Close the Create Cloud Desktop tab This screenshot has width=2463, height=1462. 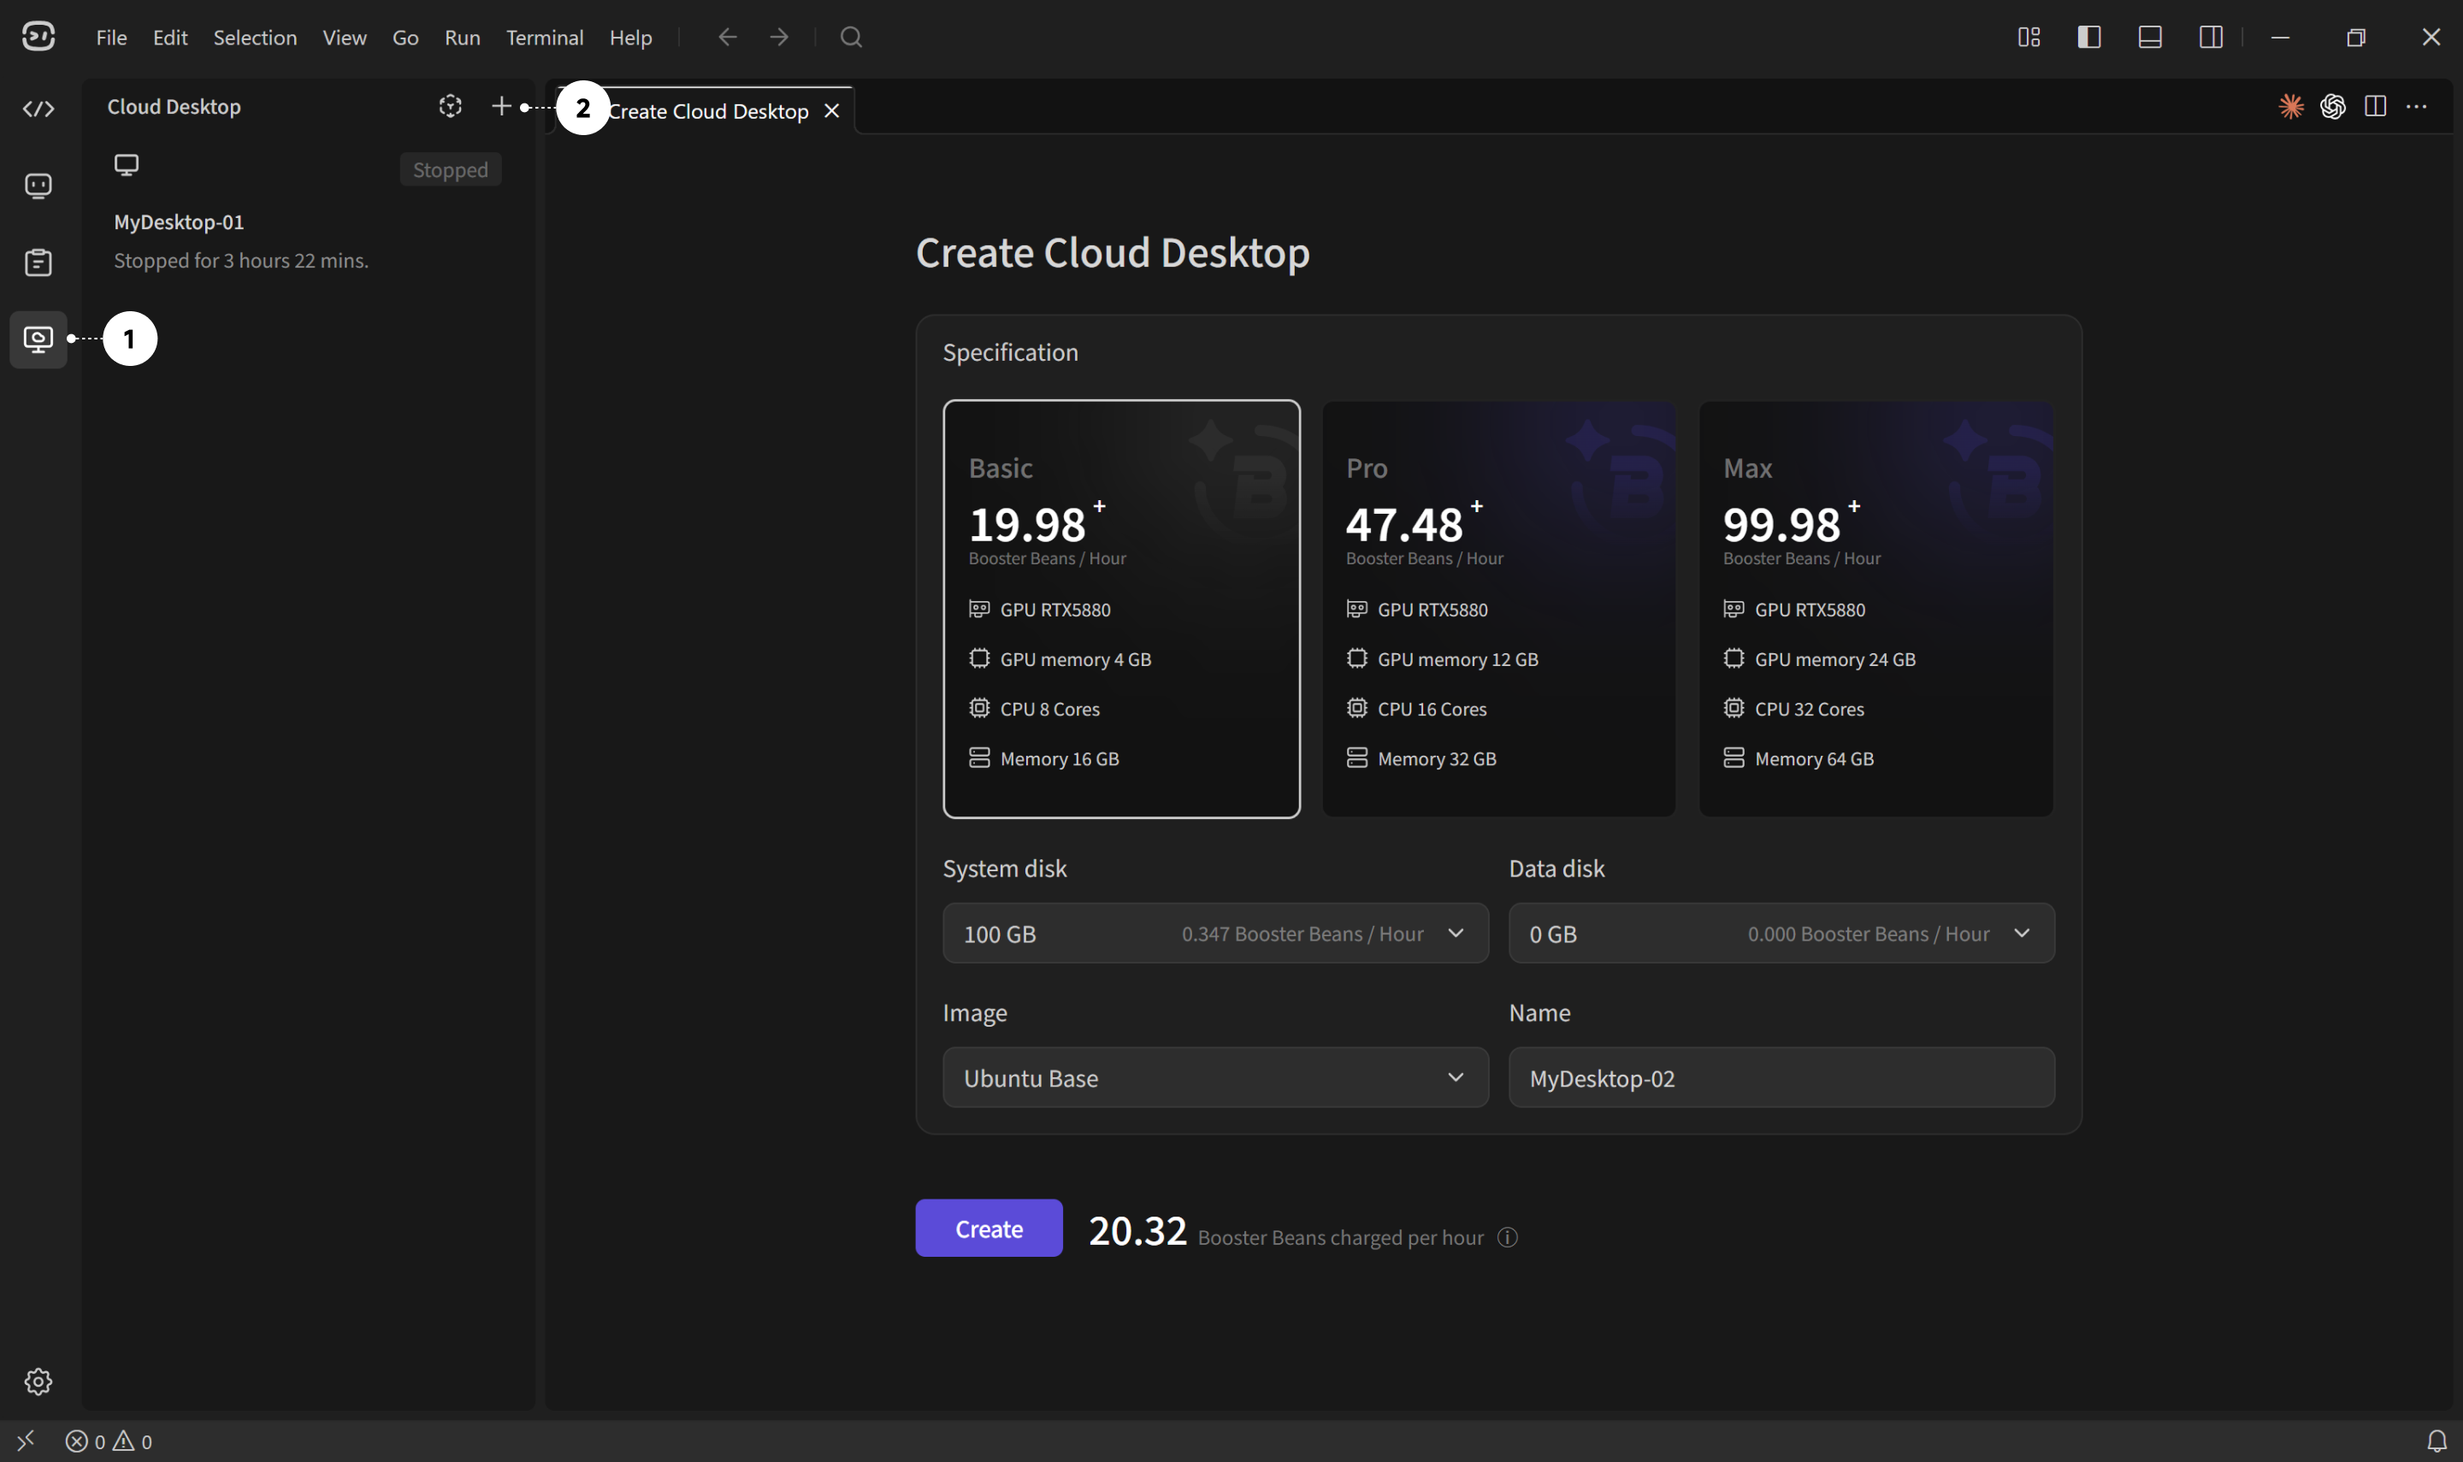pyautogui.click(x=831, y=110)
